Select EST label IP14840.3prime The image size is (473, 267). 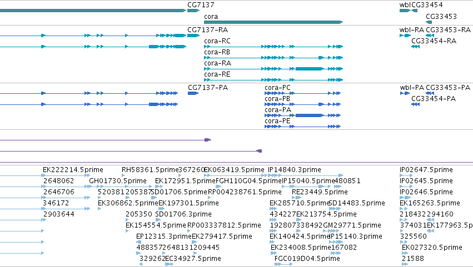click(x=295, y=170)
